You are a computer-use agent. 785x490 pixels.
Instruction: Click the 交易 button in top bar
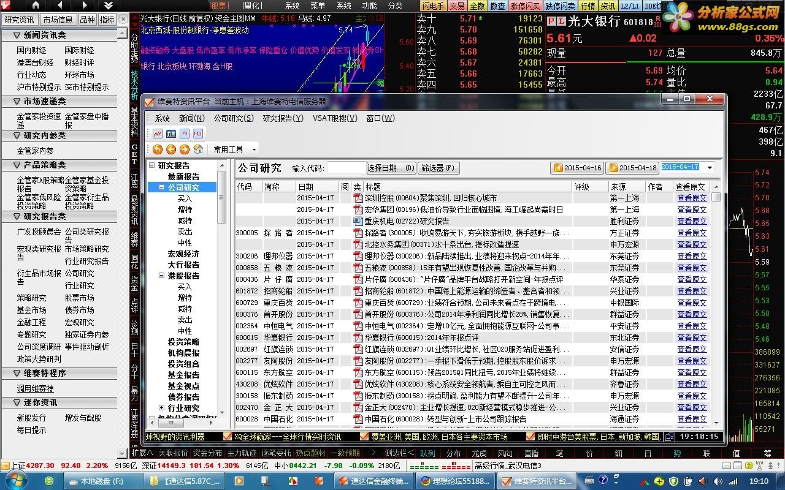[457, 6]
